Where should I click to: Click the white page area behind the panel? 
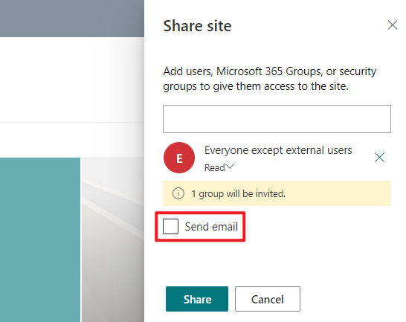(x=72, y=79)
